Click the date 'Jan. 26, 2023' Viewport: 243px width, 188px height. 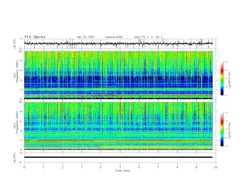(x=86, y=37)
